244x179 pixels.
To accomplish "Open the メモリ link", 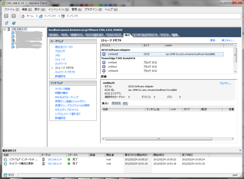I will (58, 55).
